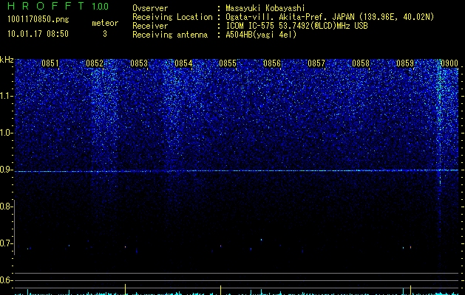This screenshot has height=295, width=465.
Task: Click yellow meteor marker between 0852 and 0853
Action: point(126,289)
